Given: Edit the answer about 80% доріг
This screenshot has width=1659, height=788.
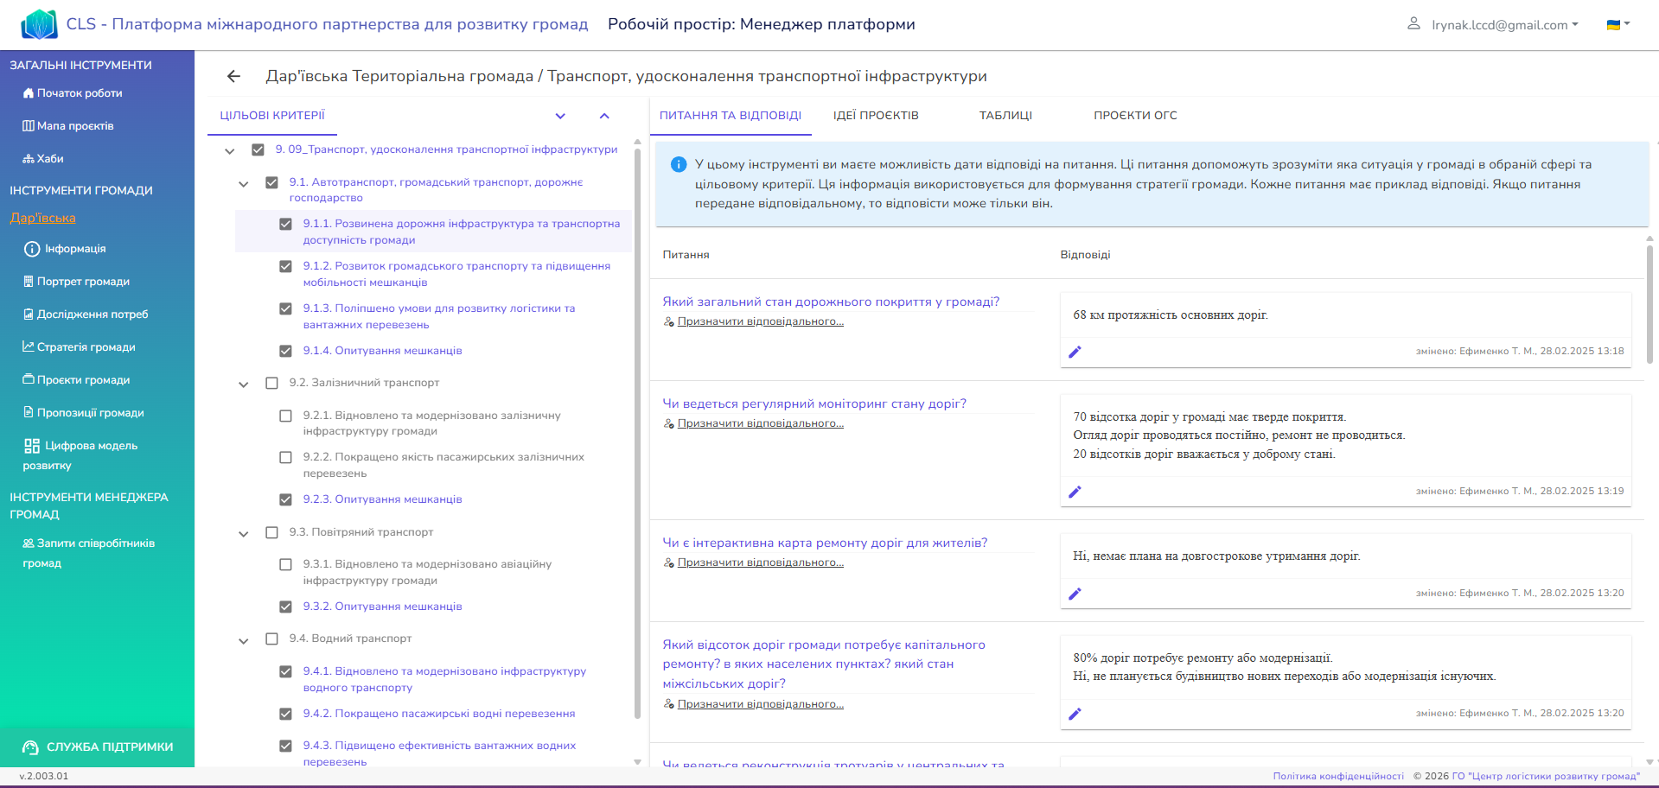Looking at the screenshot, I should click(1075, 714).
